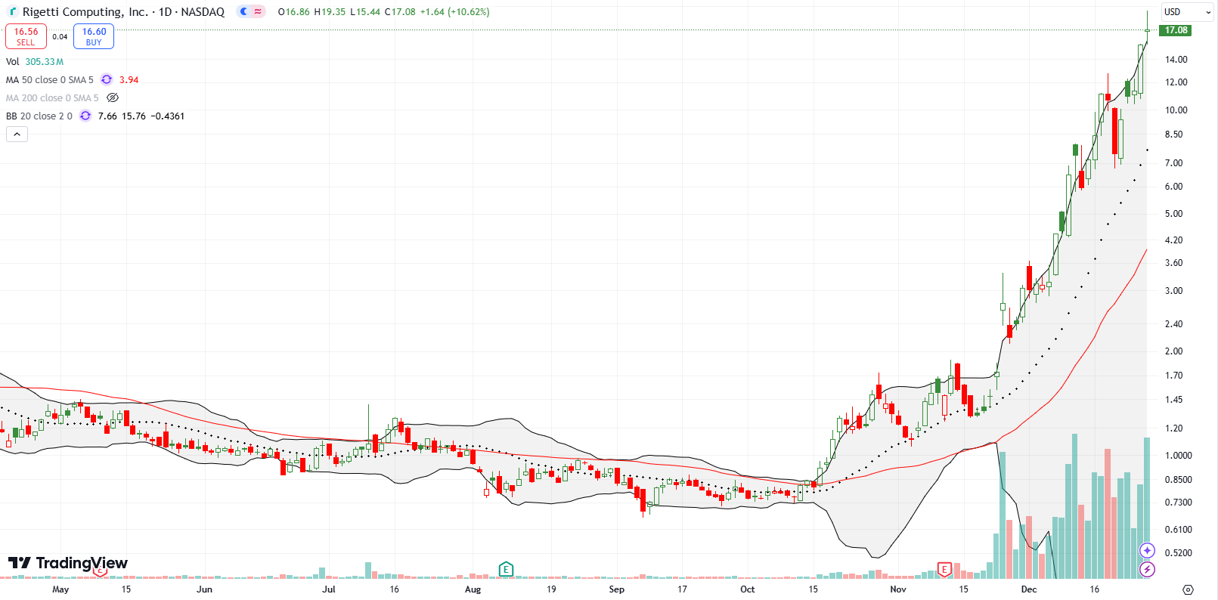Click the Rigetti Computing symbol logo

13,12
